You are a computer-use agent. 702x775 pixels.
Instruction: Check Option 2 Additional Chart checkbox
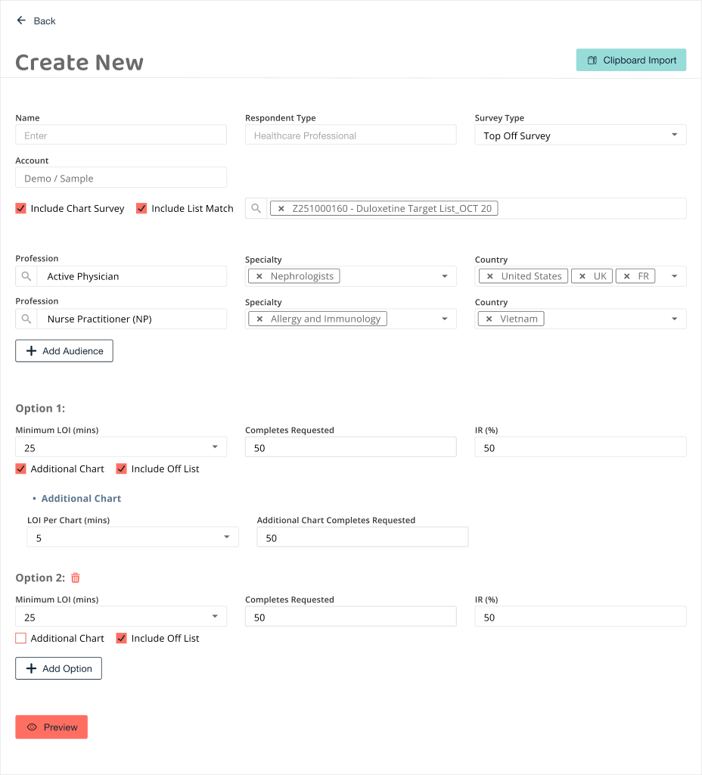click(x=20, y=638)
